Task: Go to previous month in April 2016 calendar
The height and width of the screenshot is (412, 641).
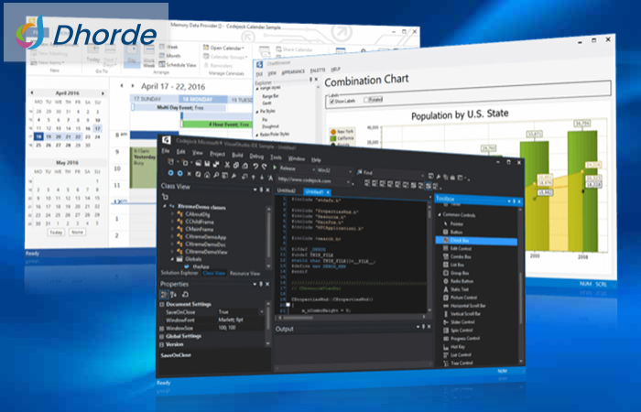Action: click(32, 92)
